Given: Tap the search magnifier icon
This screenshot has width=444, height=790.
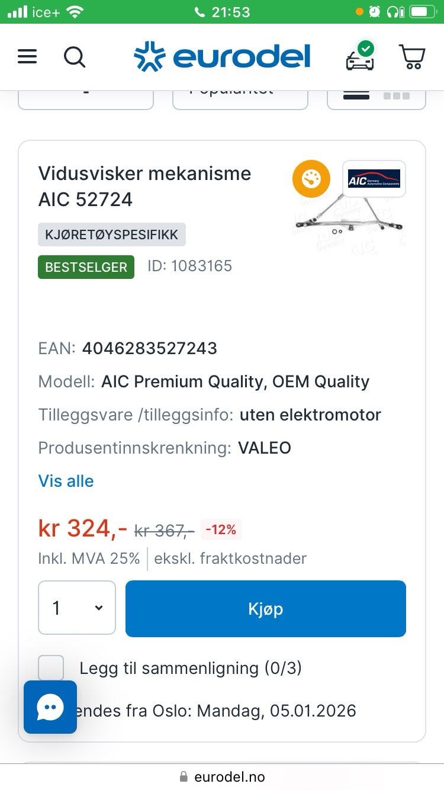Looking at the screenshot, I should pyautogui.click(x=75, y=57).
